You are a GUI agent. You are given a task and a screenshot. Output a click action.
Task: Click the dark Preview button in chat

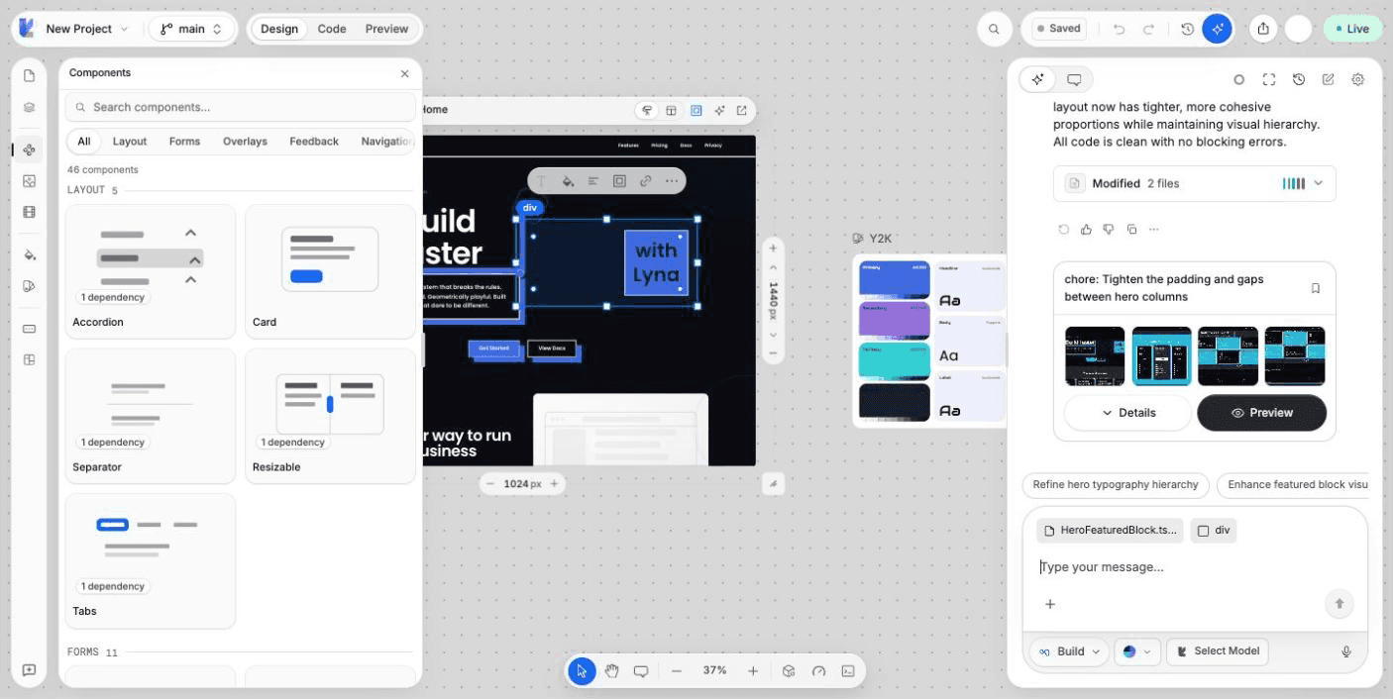[x=1261, y=413]
